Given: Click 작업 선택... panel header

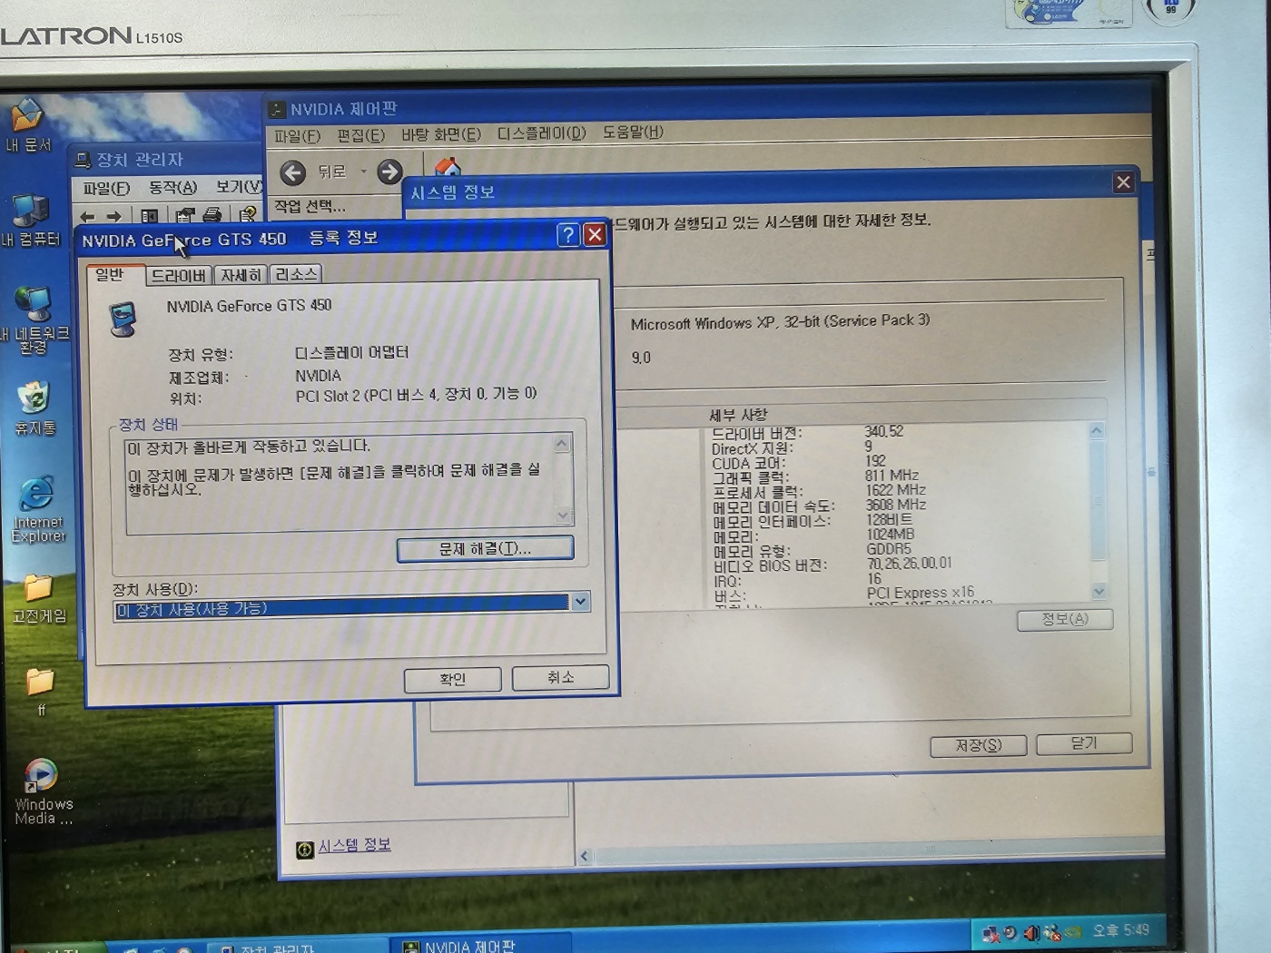Looking at the screenshot, I should click(310, 206).
